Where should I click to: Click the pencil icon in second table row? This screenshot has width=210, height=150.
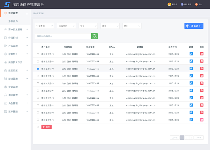pos(191,61)
